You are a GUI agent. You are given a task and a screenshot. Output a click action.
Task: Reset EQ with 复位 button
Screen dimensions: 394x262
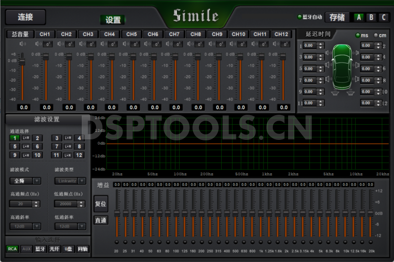click(x=101, y=204)
